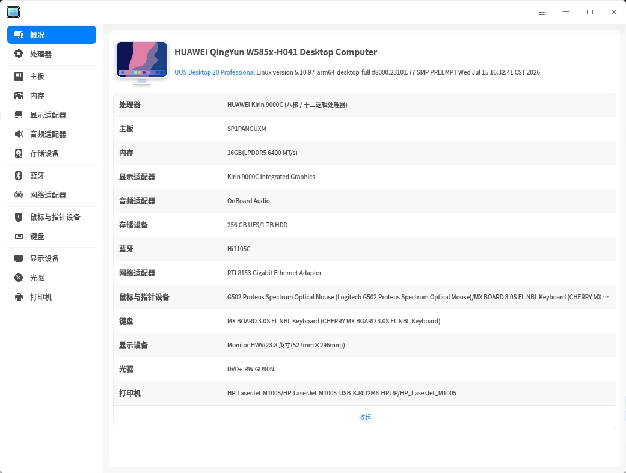The height and width of the screenshot is (473, 626).
Task: Open 光驱 in the sidebar
Action: [52, 278]
